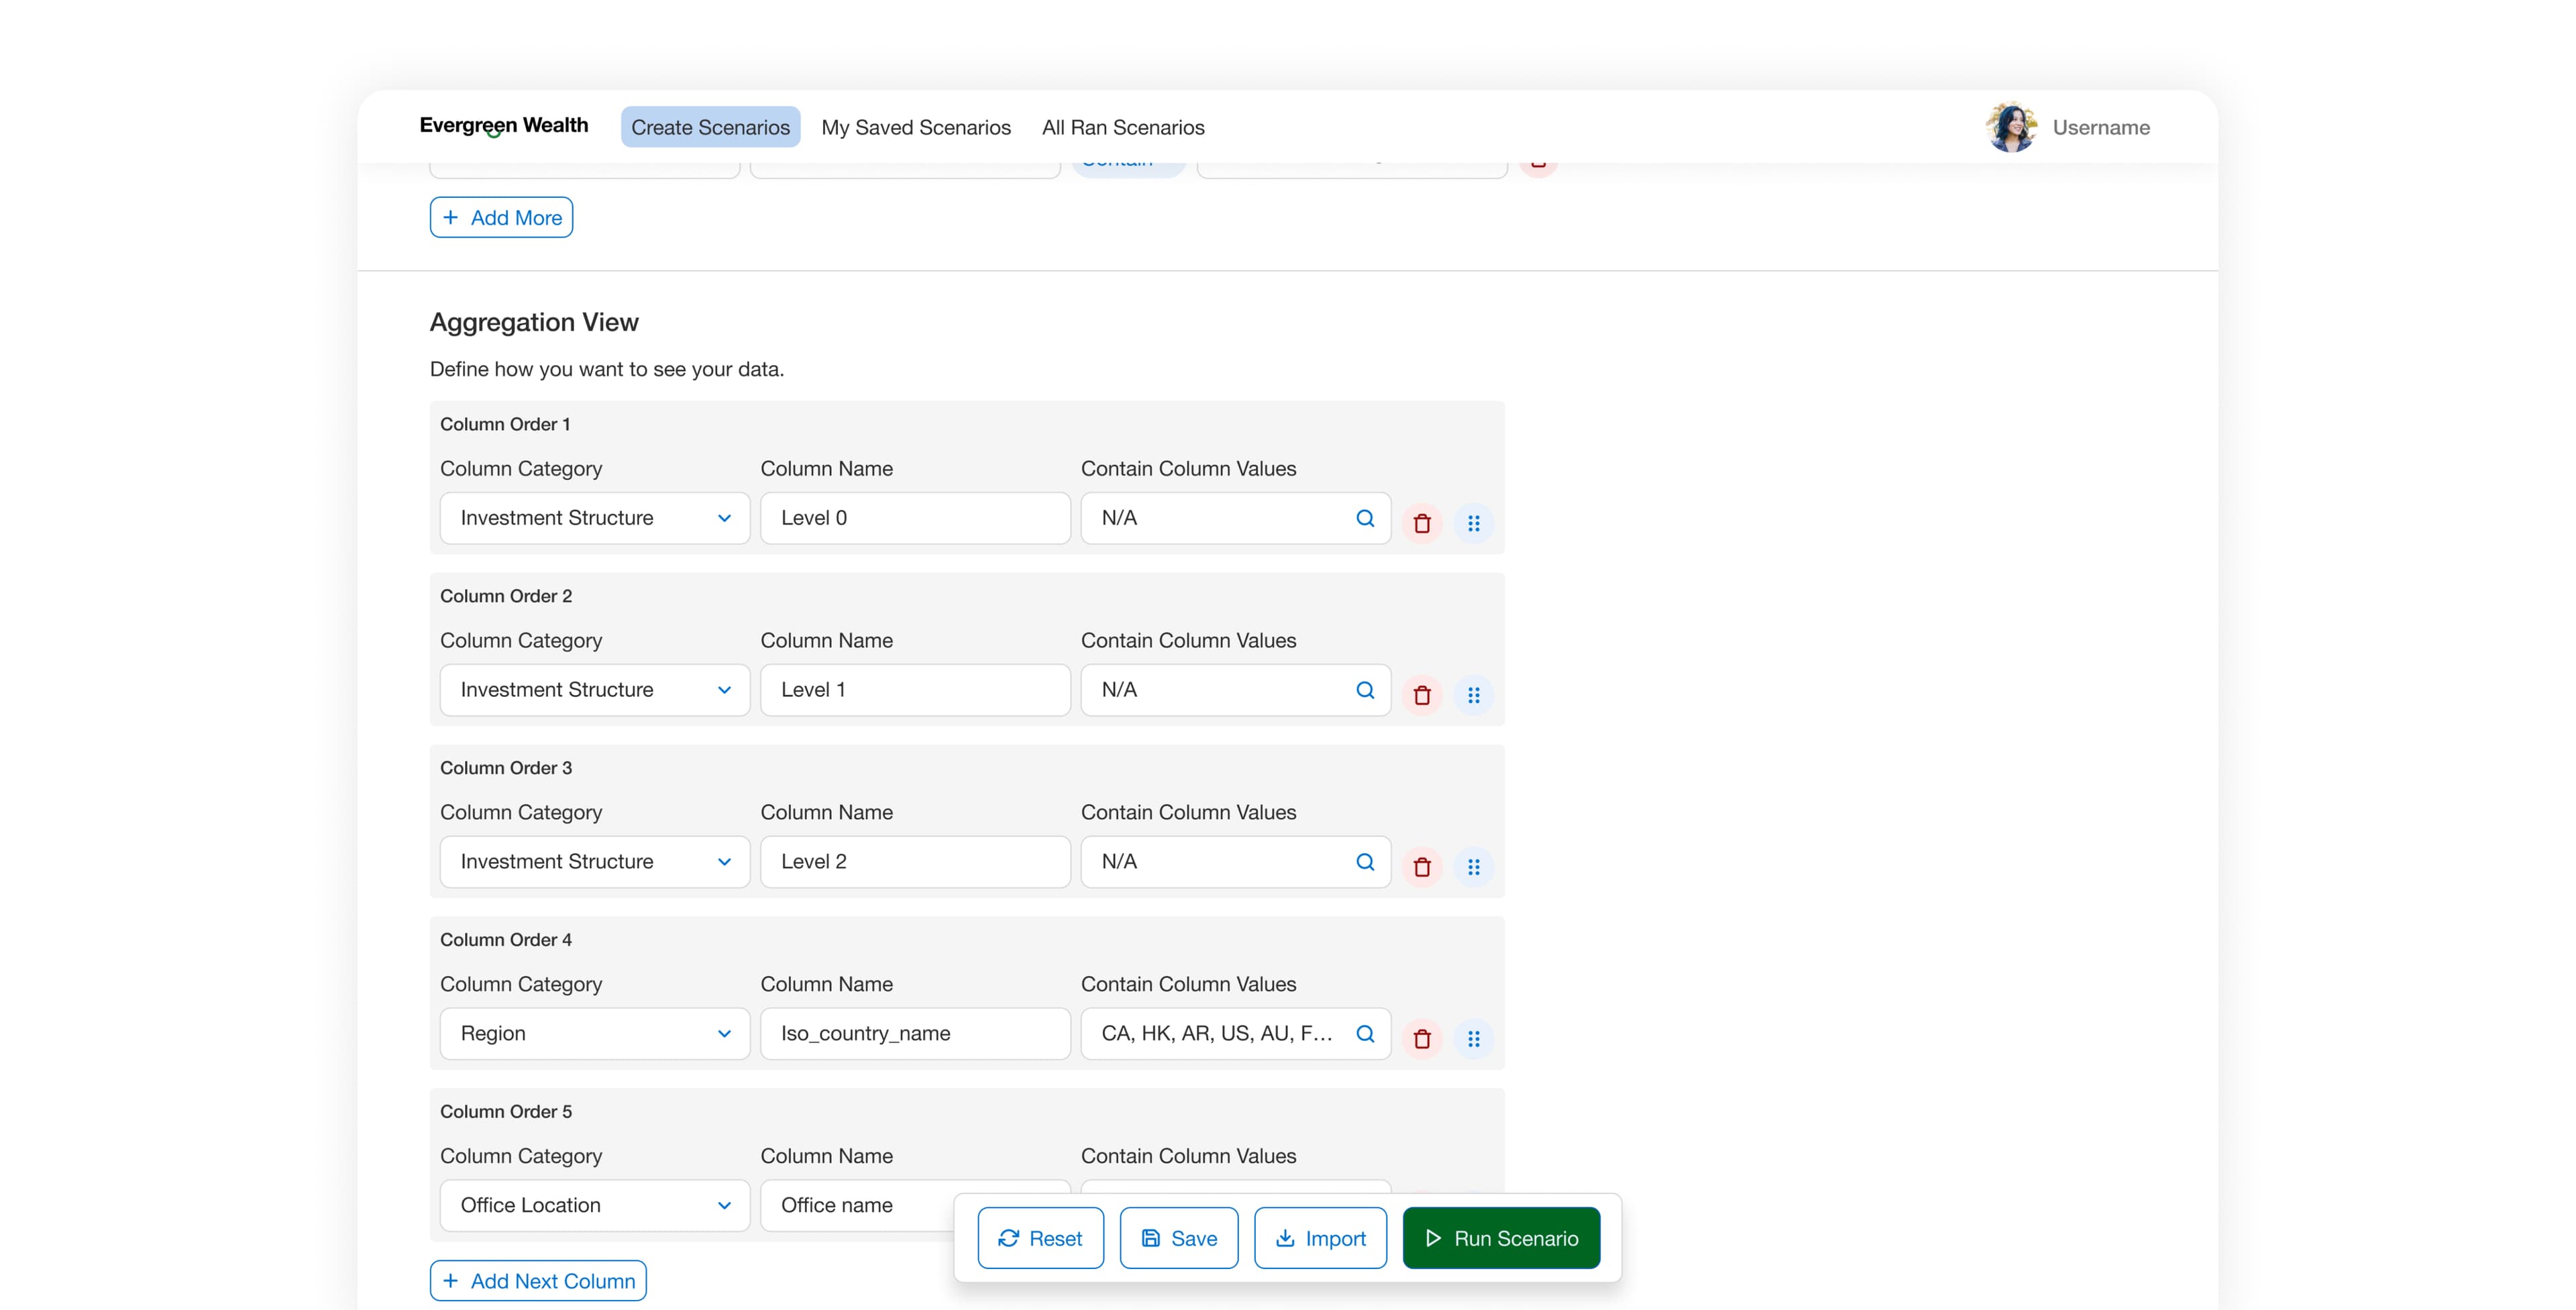Import a scenario
Image resolution: width=2576 pixels, height=1310 pixels.
1320,1238
